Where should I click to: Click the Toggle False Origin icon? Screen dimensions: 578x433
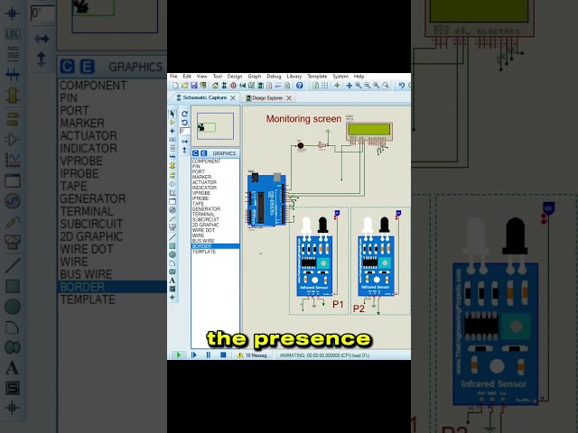[337, 86]
